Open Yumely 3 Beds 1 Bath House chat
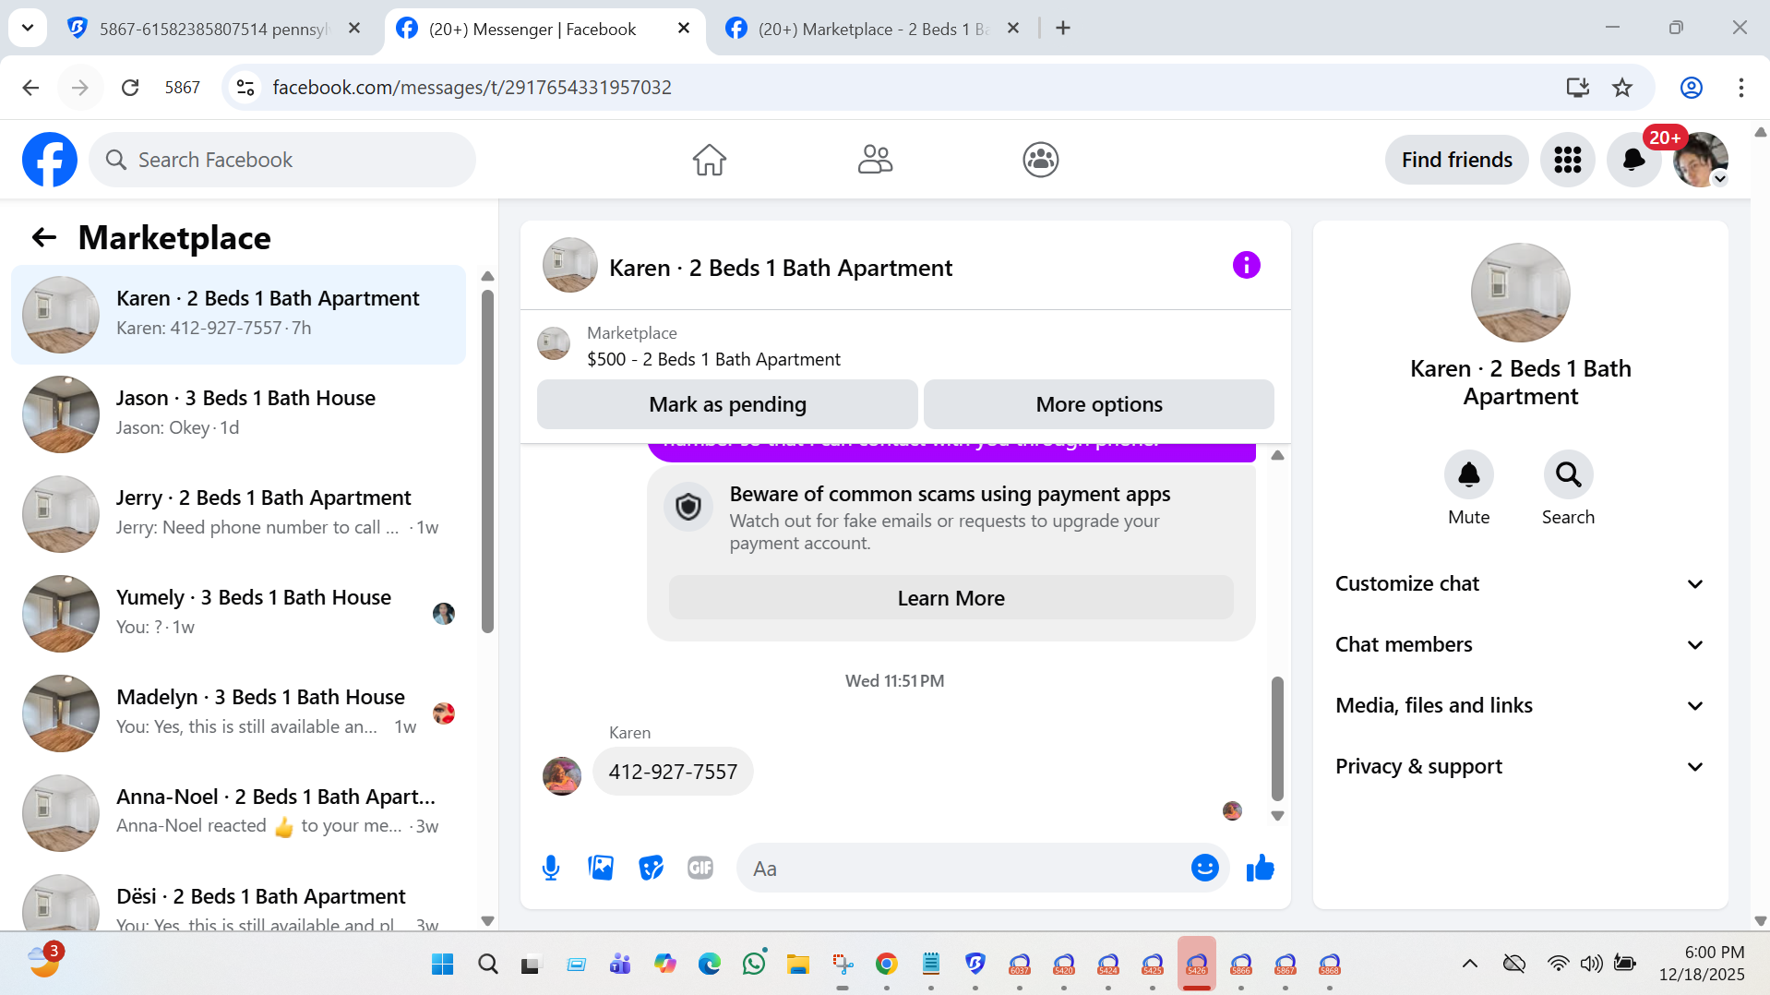The height and width of the screenshot is (995, 1770). 238,614
